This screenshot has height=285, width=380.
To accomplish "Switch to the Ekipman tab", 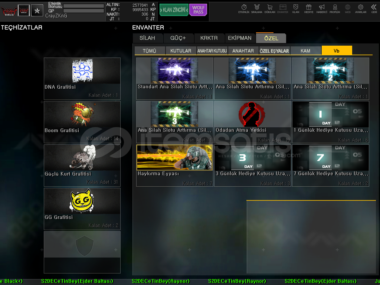I will tap(240, 38).
